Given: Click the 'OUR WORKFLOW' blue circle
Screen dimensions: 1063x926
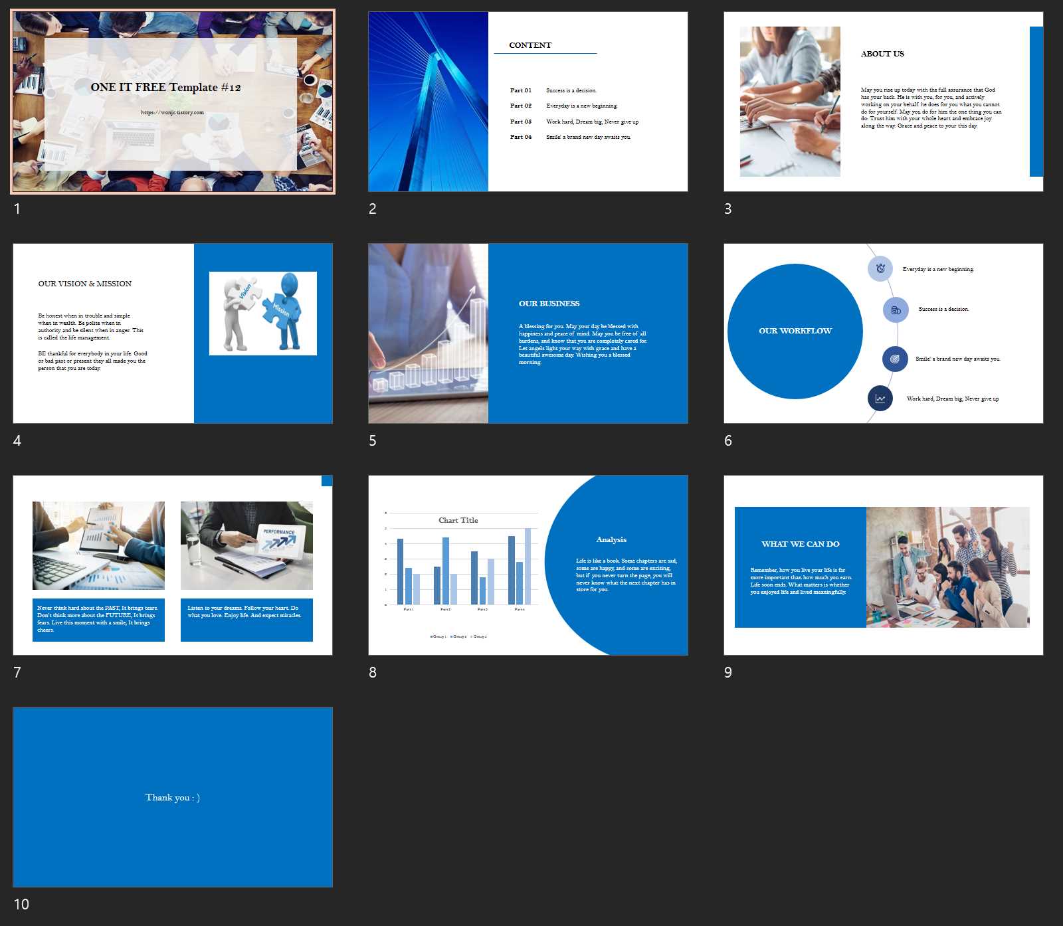Looking at the screenshot, I should click(x=795, y=331).
